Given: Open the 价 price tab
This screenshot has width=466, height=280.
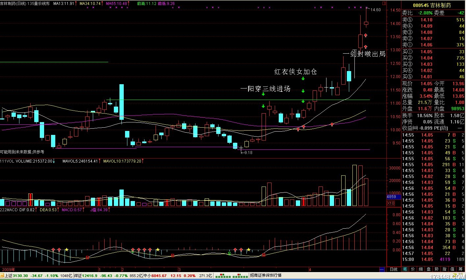Looking at the screenshot, I should pos(413,269).
